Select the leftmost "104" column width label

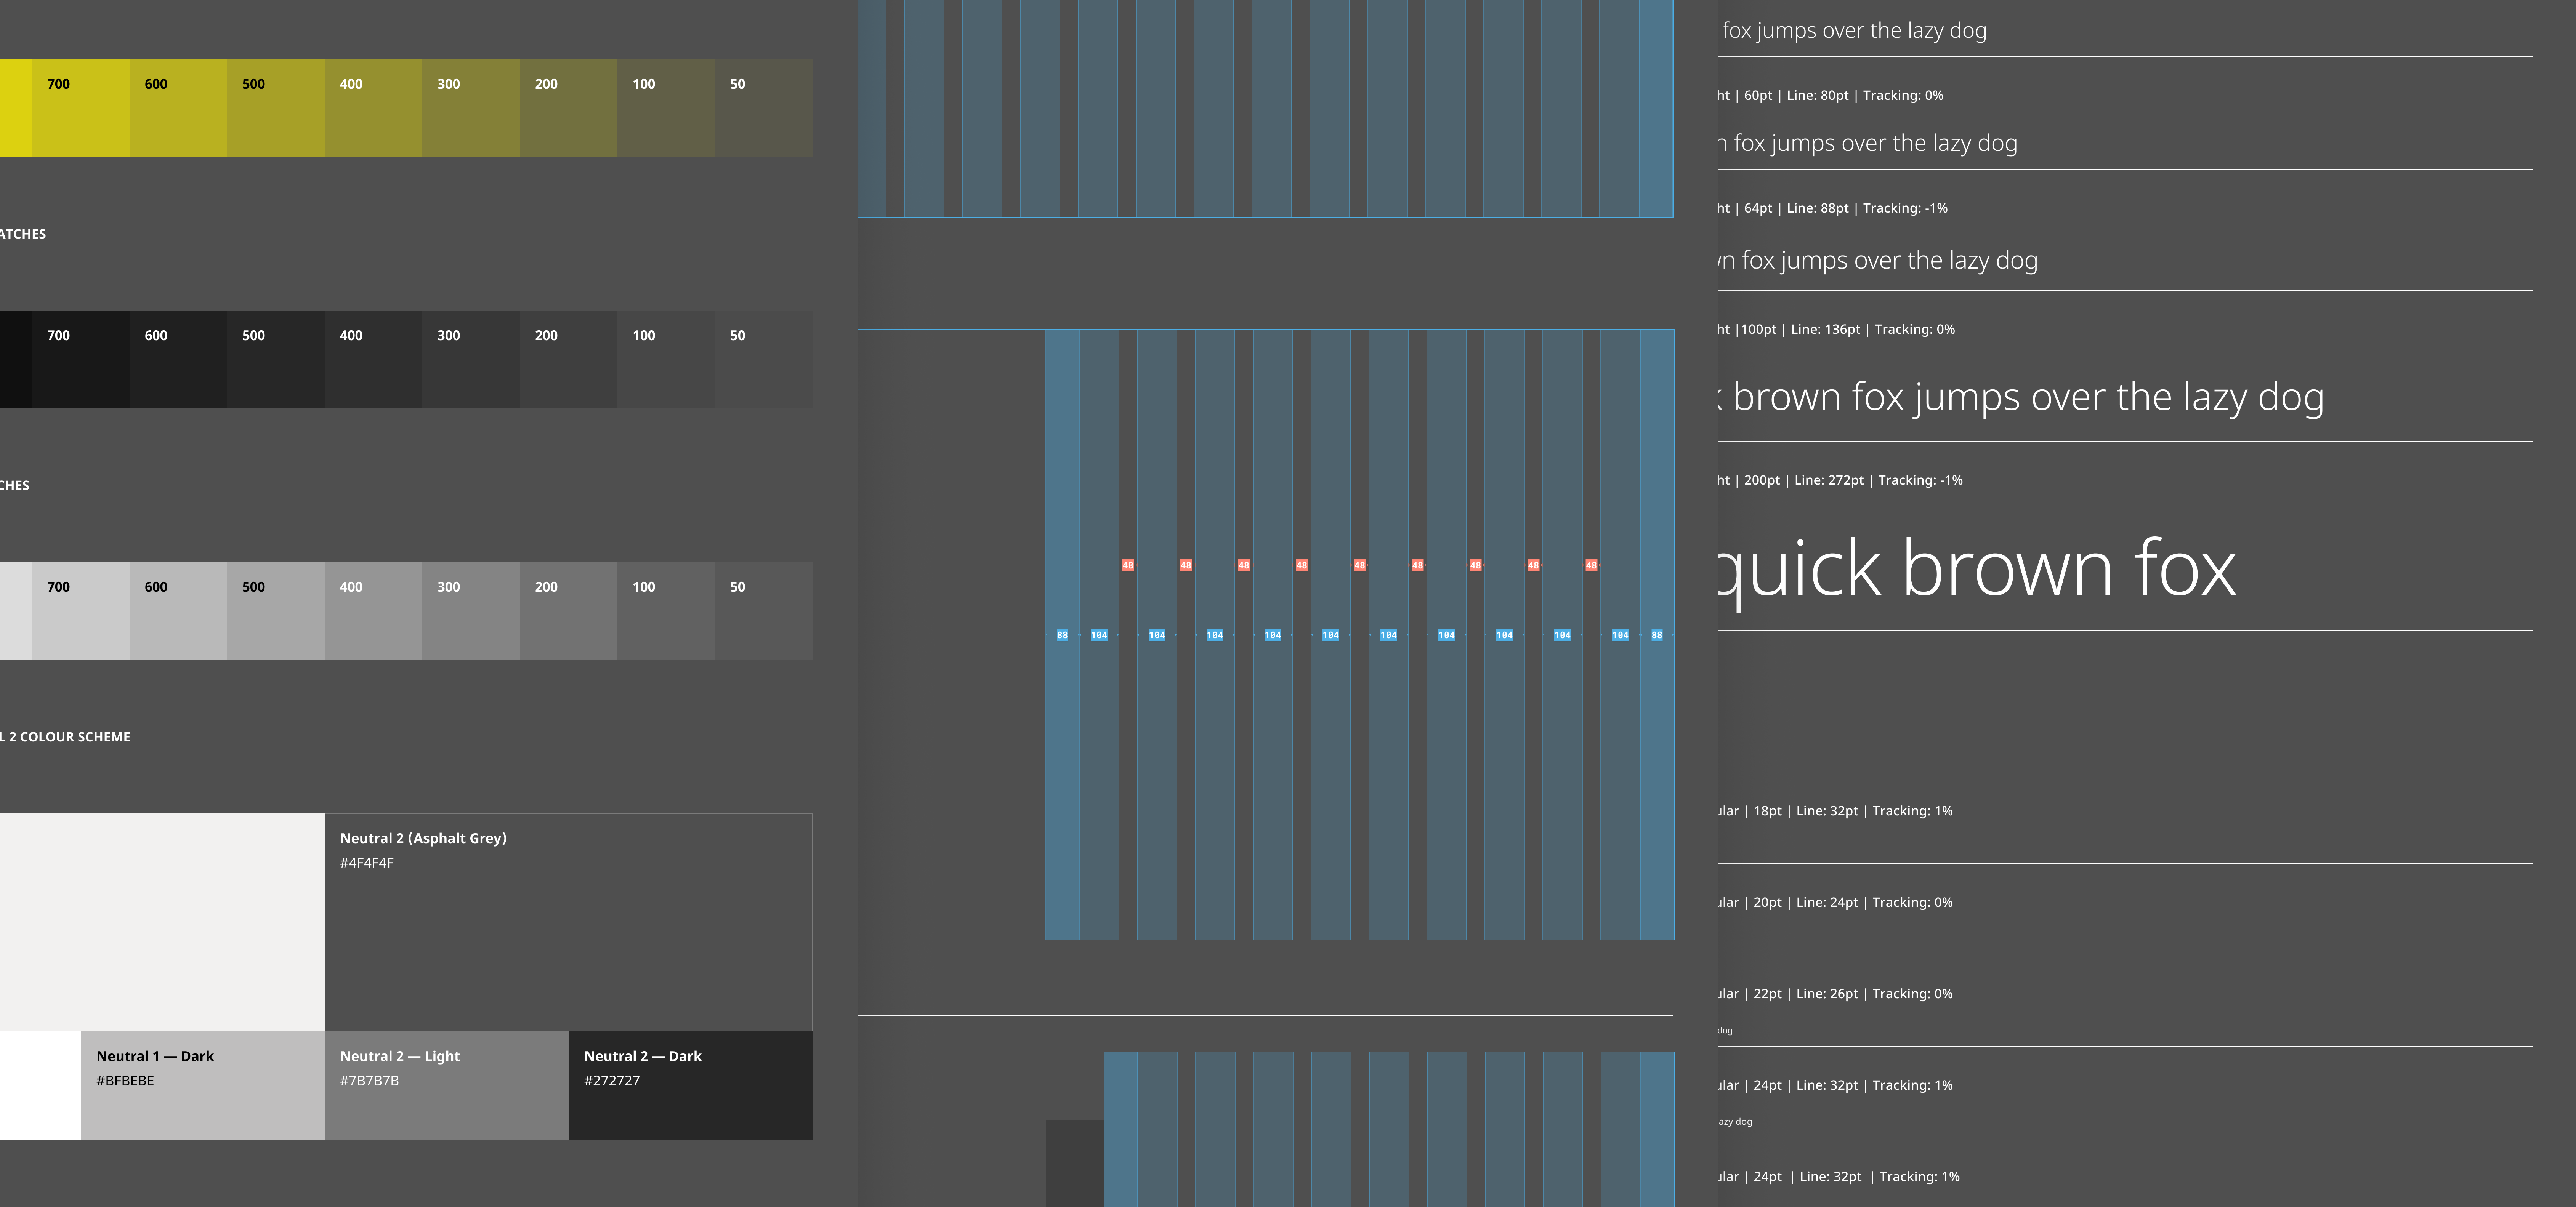point(1099,635)
